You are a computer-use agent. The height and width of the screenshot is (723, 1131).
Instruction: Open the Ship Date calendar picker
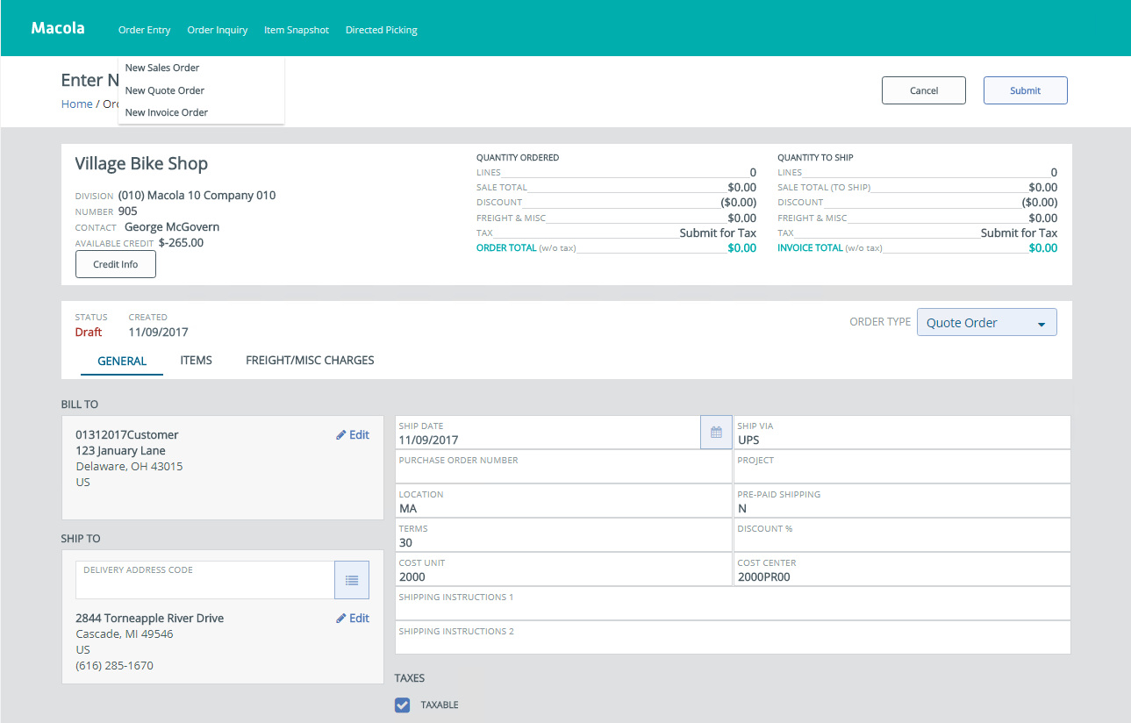tap(716, 433)
